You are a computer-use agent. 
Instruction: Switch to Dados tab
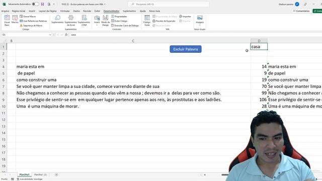click(76, 11)
